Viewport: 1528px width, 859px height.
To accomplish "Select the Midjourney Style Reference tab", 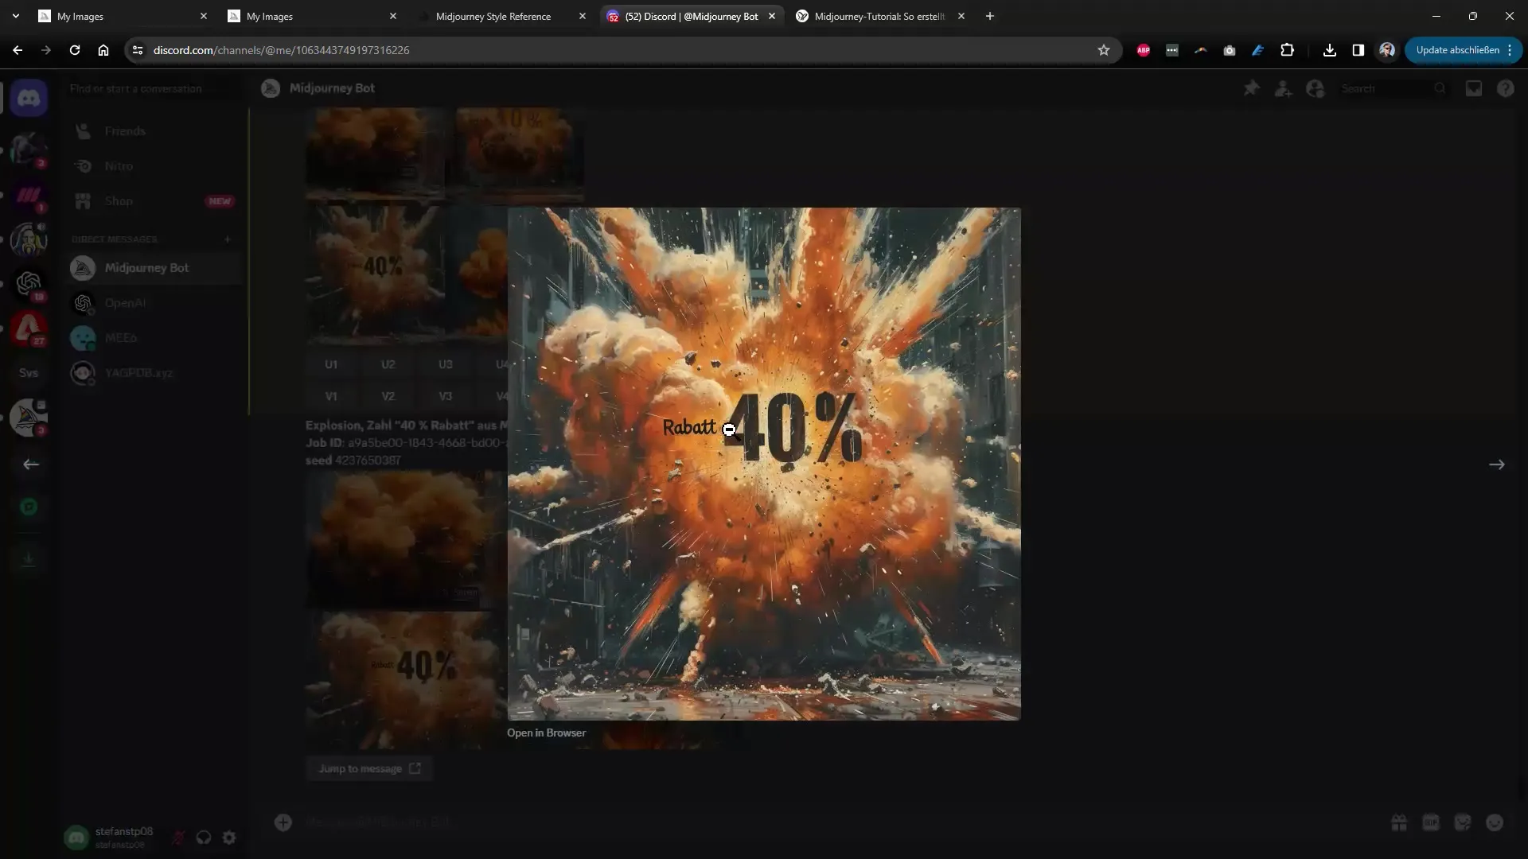I will tap(493, 16).
